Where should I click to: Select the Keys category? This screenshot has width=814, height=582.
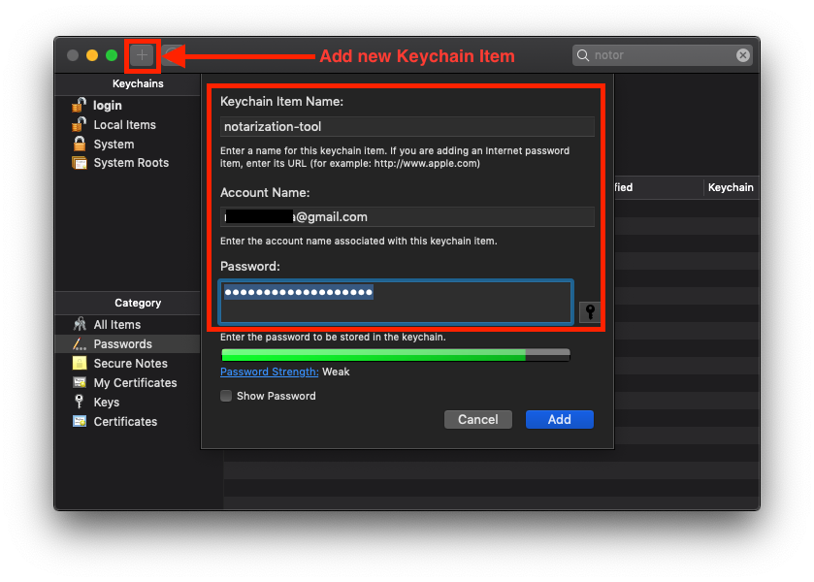pos(106,403)
